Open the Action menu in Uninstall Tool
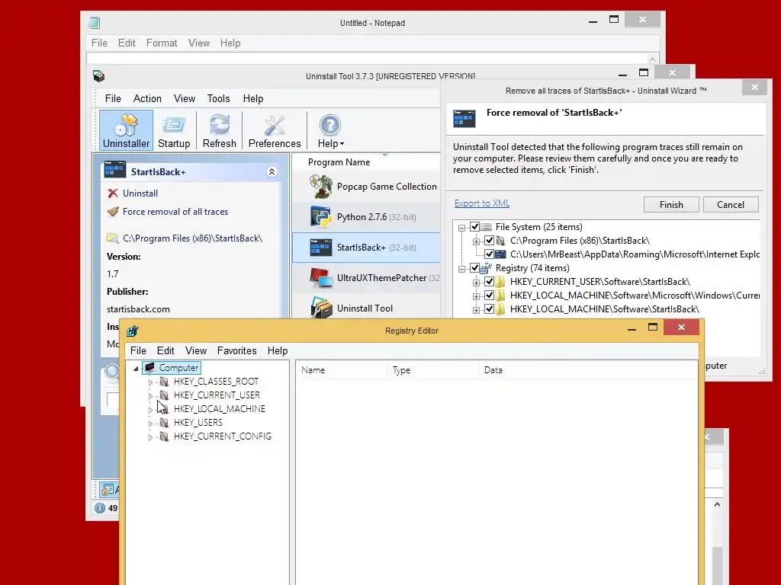This screenshot has height=585, width=781. [x=147, y=98]
